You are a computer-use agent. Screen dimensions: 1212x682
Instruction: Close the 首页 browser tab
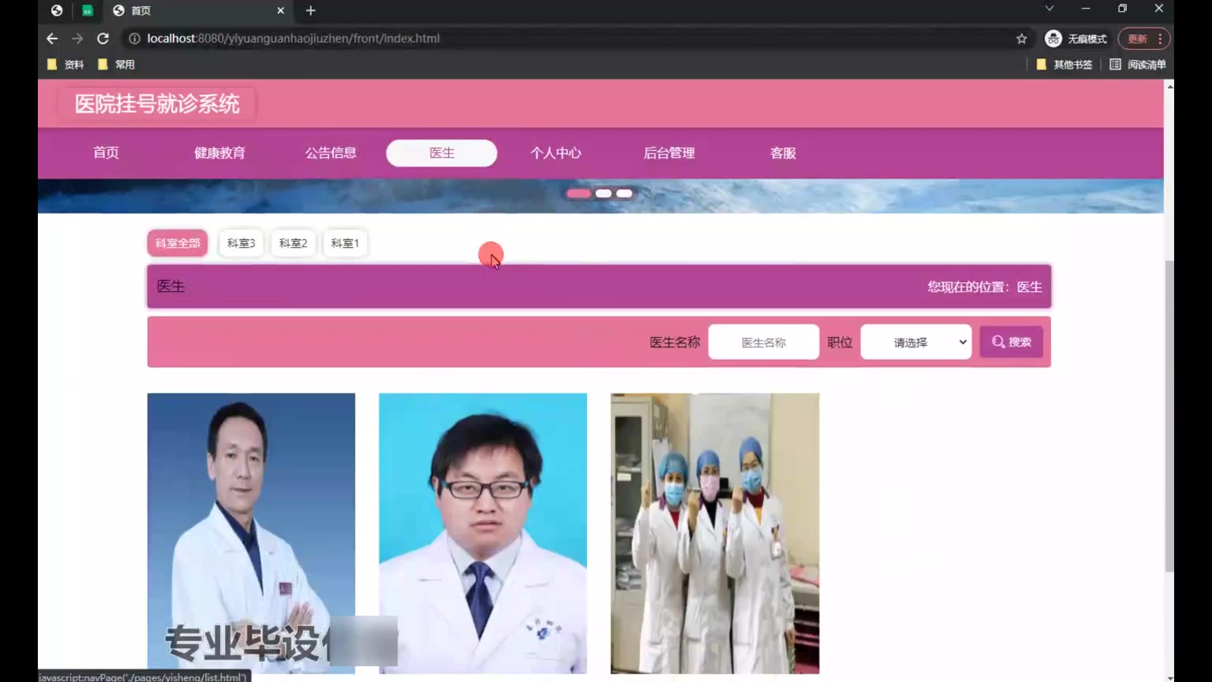pos(280,11)
